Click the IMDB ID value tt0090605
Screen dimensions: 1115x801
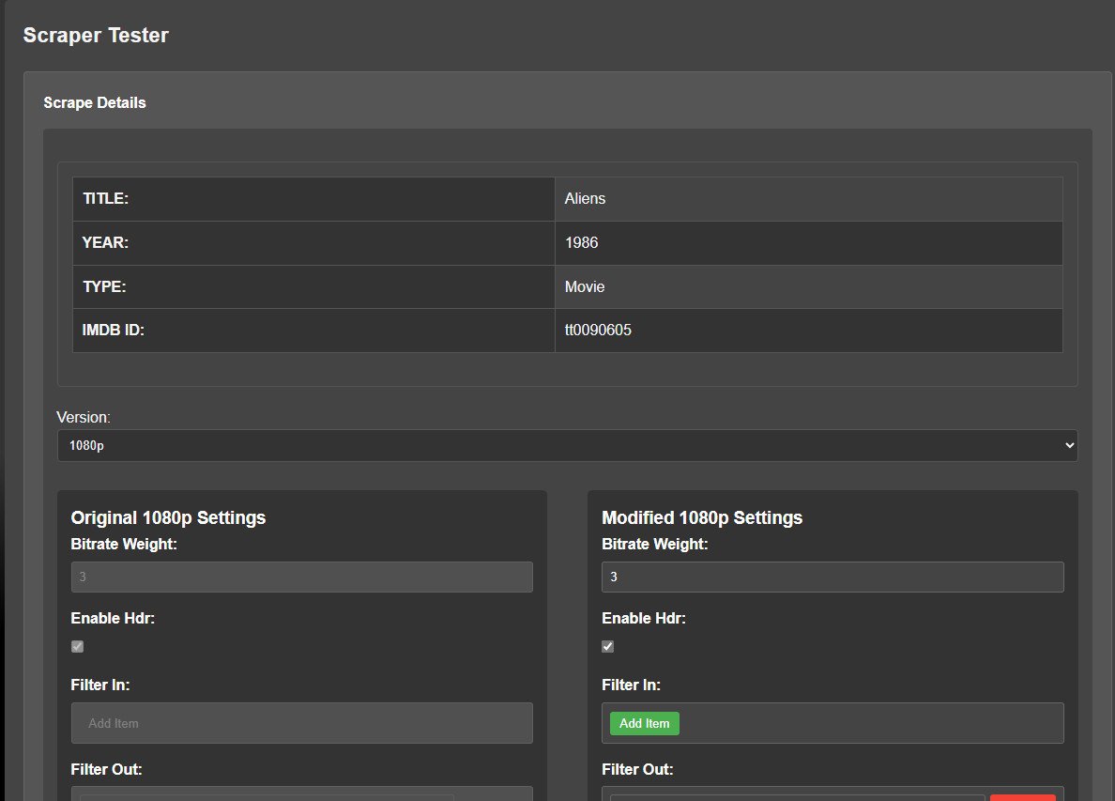tap(598, 331)
